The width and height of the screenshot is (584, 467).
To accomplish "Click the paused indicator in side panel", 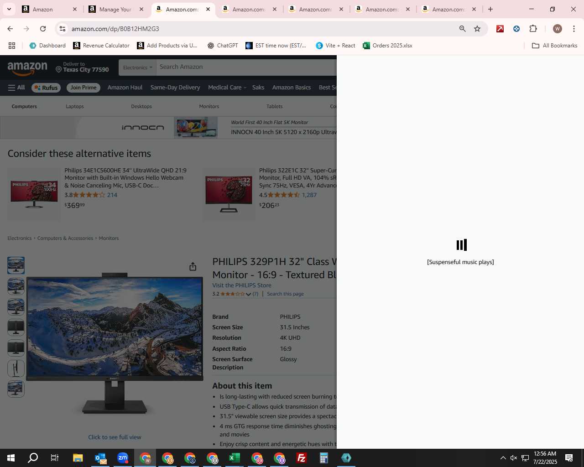I will (461, 245).
